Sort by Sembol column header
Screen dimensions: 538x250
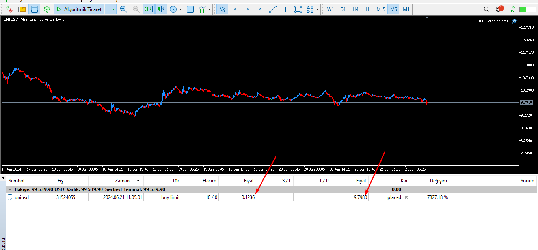coord(17,181)
